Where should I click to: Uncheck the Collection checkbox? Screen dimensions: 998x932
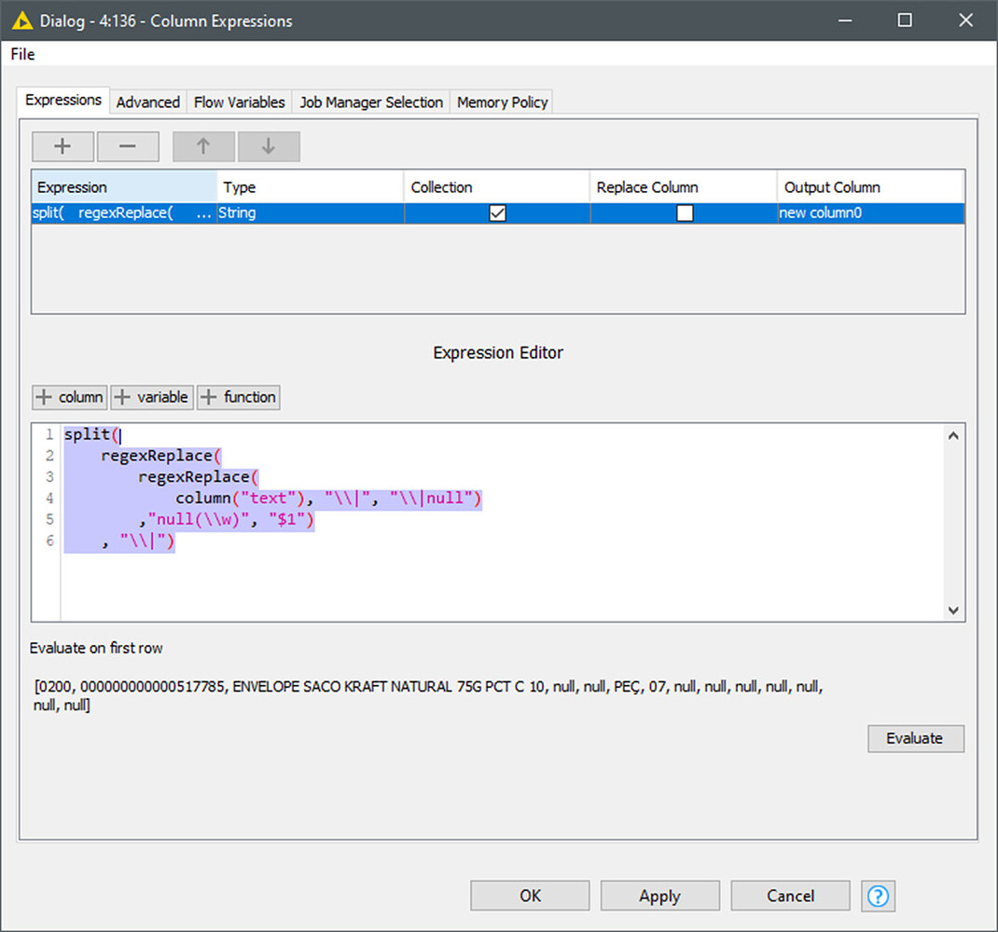pyautogui.click(x=497, y=212)
